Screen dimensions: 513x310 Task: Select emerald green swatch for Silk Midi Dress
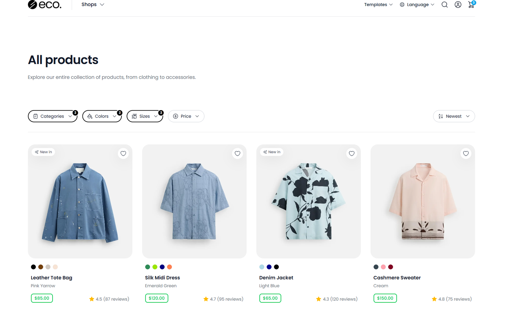coord(147,267)
